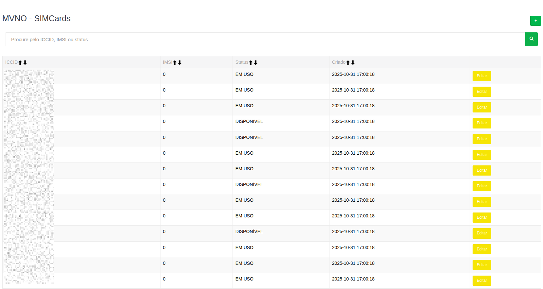Sort ICCID column descending with down arrow
The width and height of the screenshot is (543, 289).
point(25,62)
